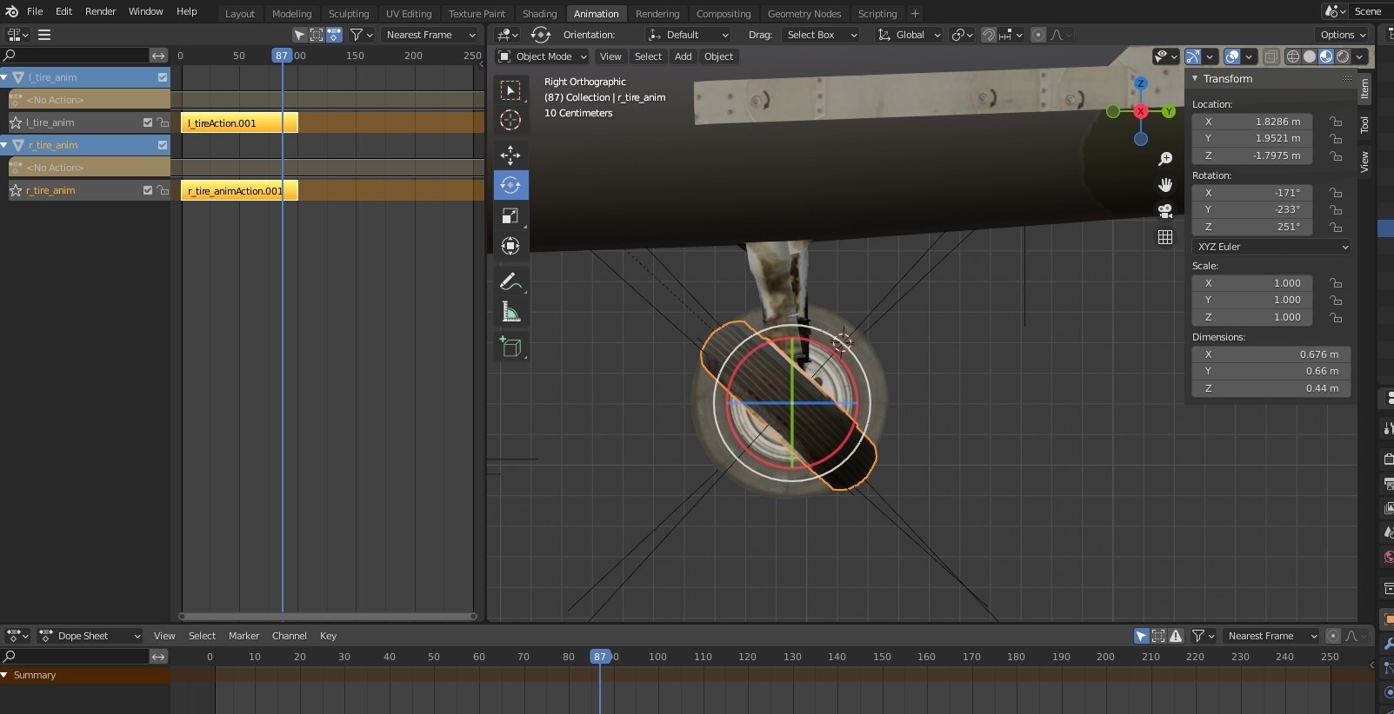Select the 3D Cursor tool
This screenshot has width=1394, height=714.
click(510, 120)
